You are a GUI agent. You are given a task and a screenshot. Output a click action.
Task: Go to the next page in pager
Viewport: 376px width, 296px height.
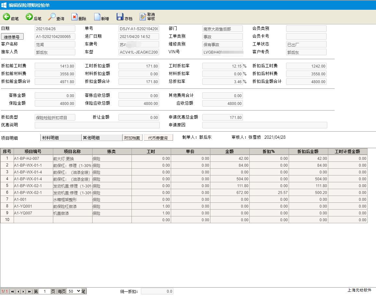coord(24,291)
